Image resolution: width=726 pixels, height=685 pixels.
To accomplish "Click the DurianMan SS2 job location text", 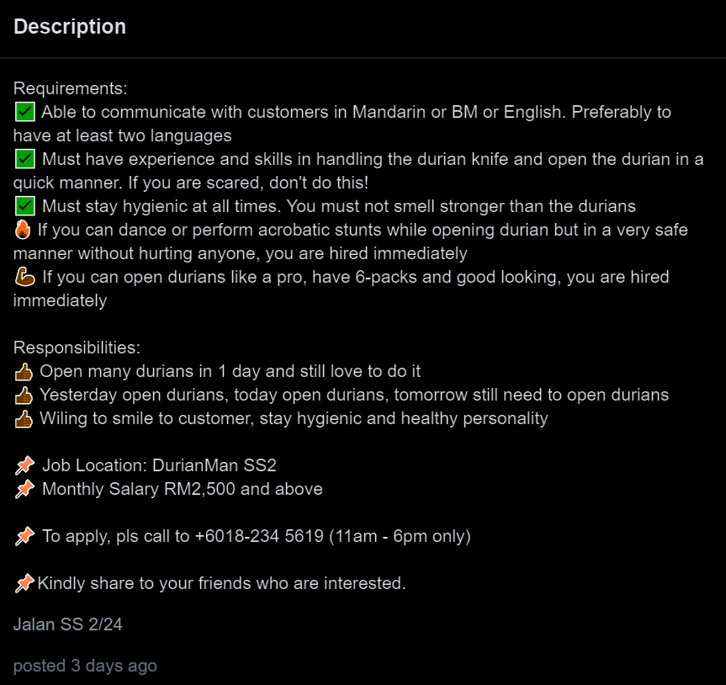I will (215, 465).
